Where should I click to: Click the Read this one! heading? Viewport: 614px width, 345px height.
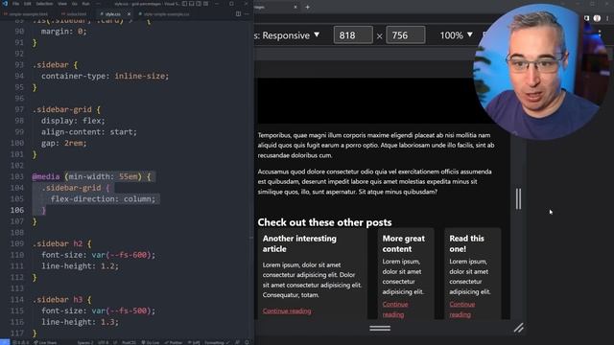[x=466, y=243]
